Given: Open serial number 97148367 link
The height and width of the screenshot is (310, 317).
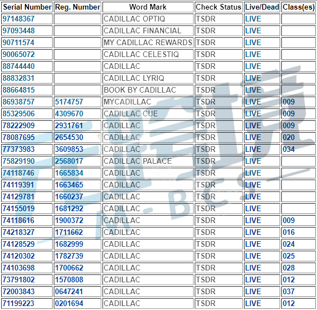Looking at the screenshot, I should pos(18,19).
